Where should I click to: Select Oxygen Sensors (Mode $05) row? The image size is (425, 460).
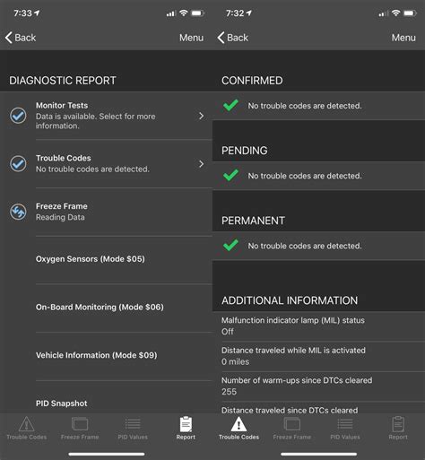coord(124,259)
